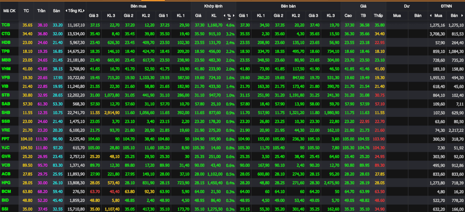Open the BID ticker symbol
The image size is (465, 212).
point(5,201)
